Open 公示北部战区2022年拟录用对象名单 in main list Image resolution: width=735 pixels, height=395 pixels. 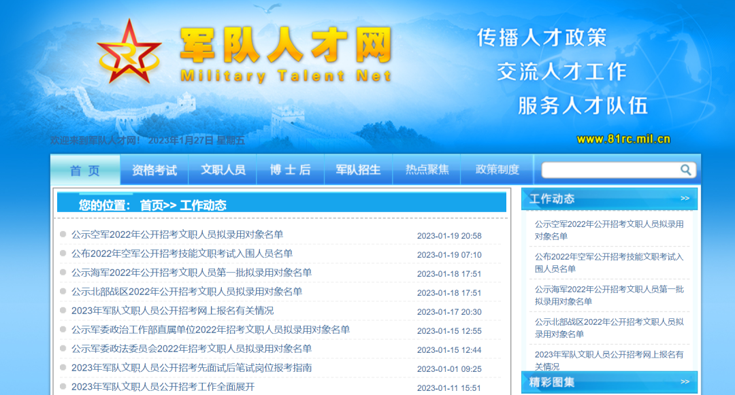point(186,292)
